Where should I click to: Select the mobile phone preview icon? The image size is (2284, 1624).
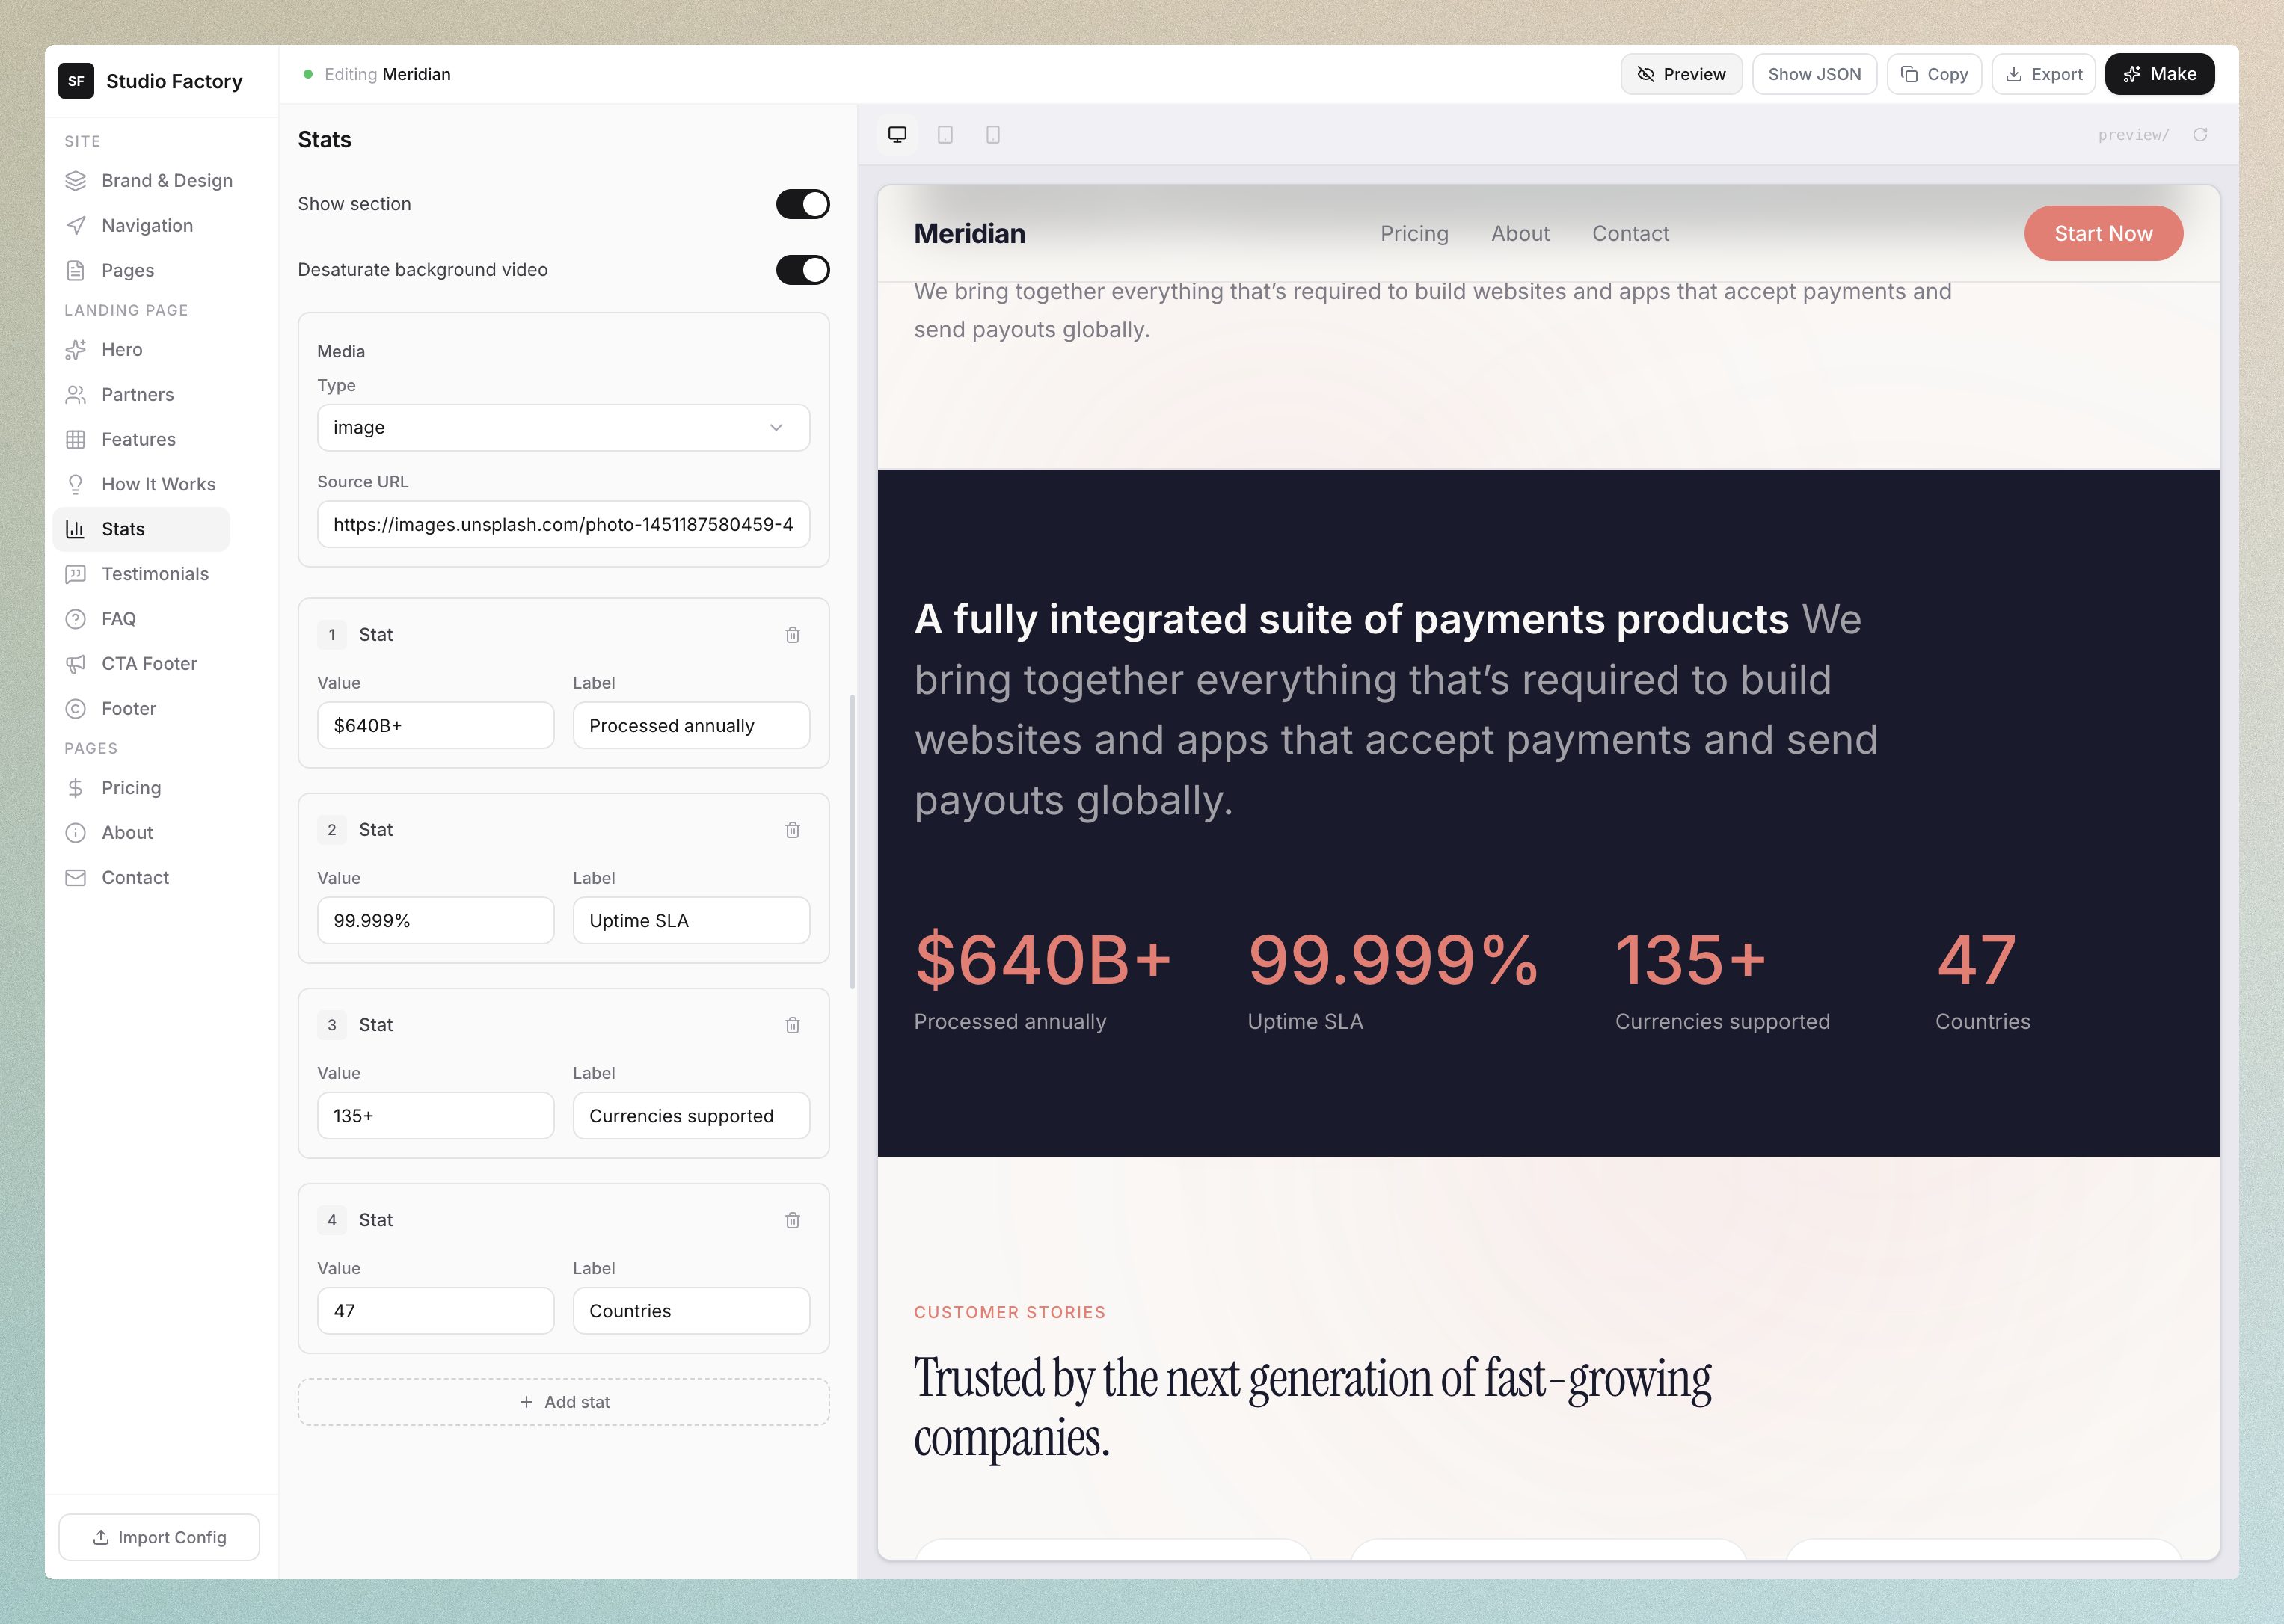(993, 135)
